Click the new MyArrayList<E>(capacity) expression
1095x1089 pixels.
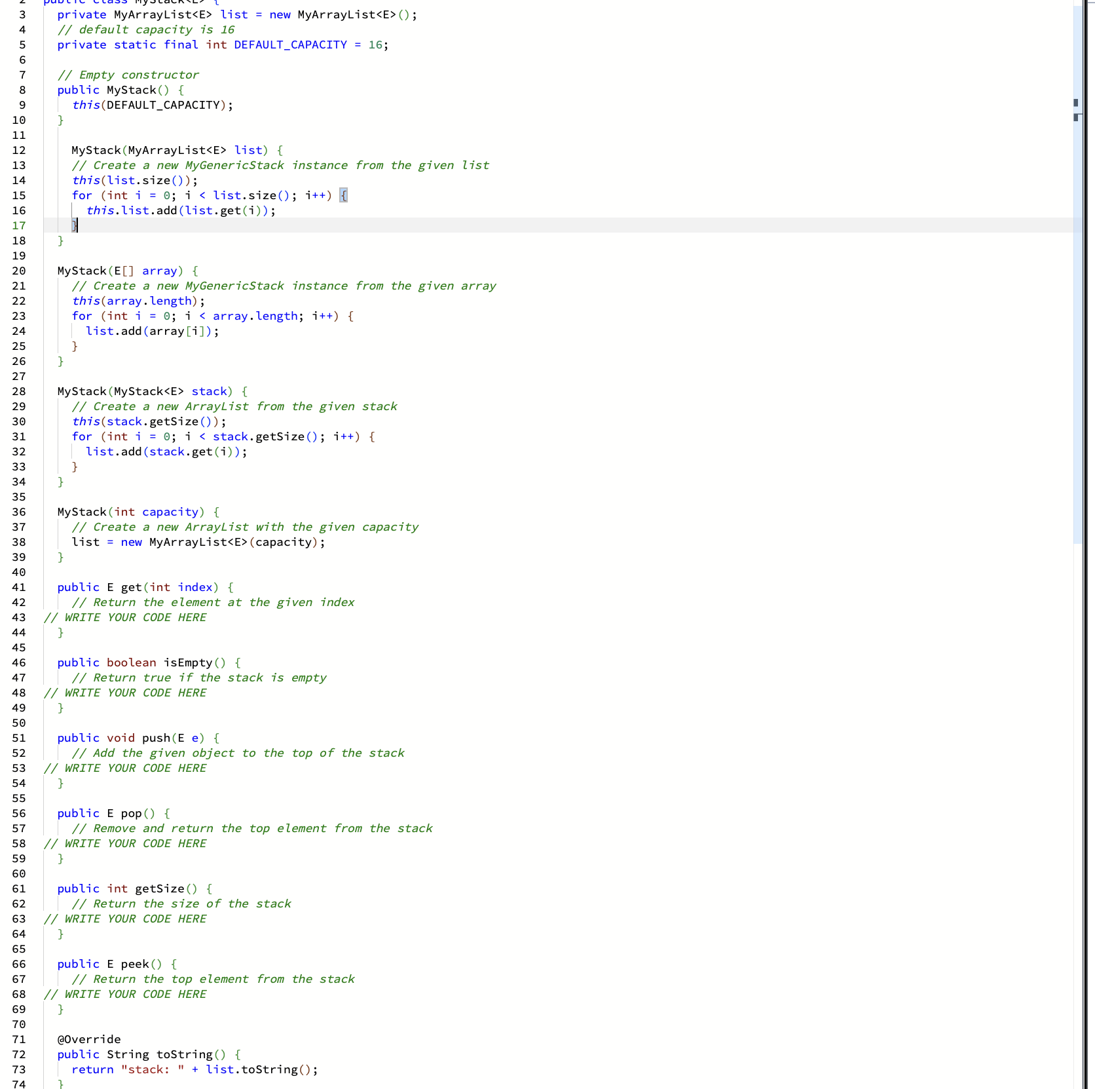click(x=221, y=542)
